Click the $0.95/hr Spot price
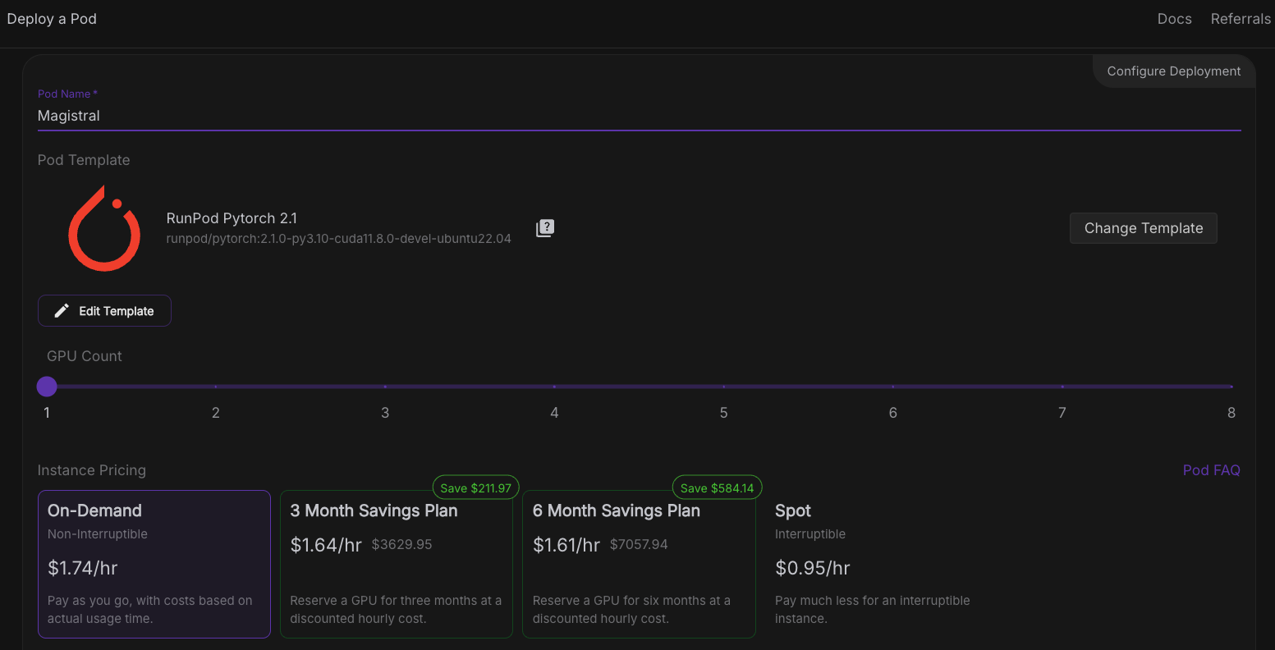The width and height of the screenshot is (1275, 650). 812,568
